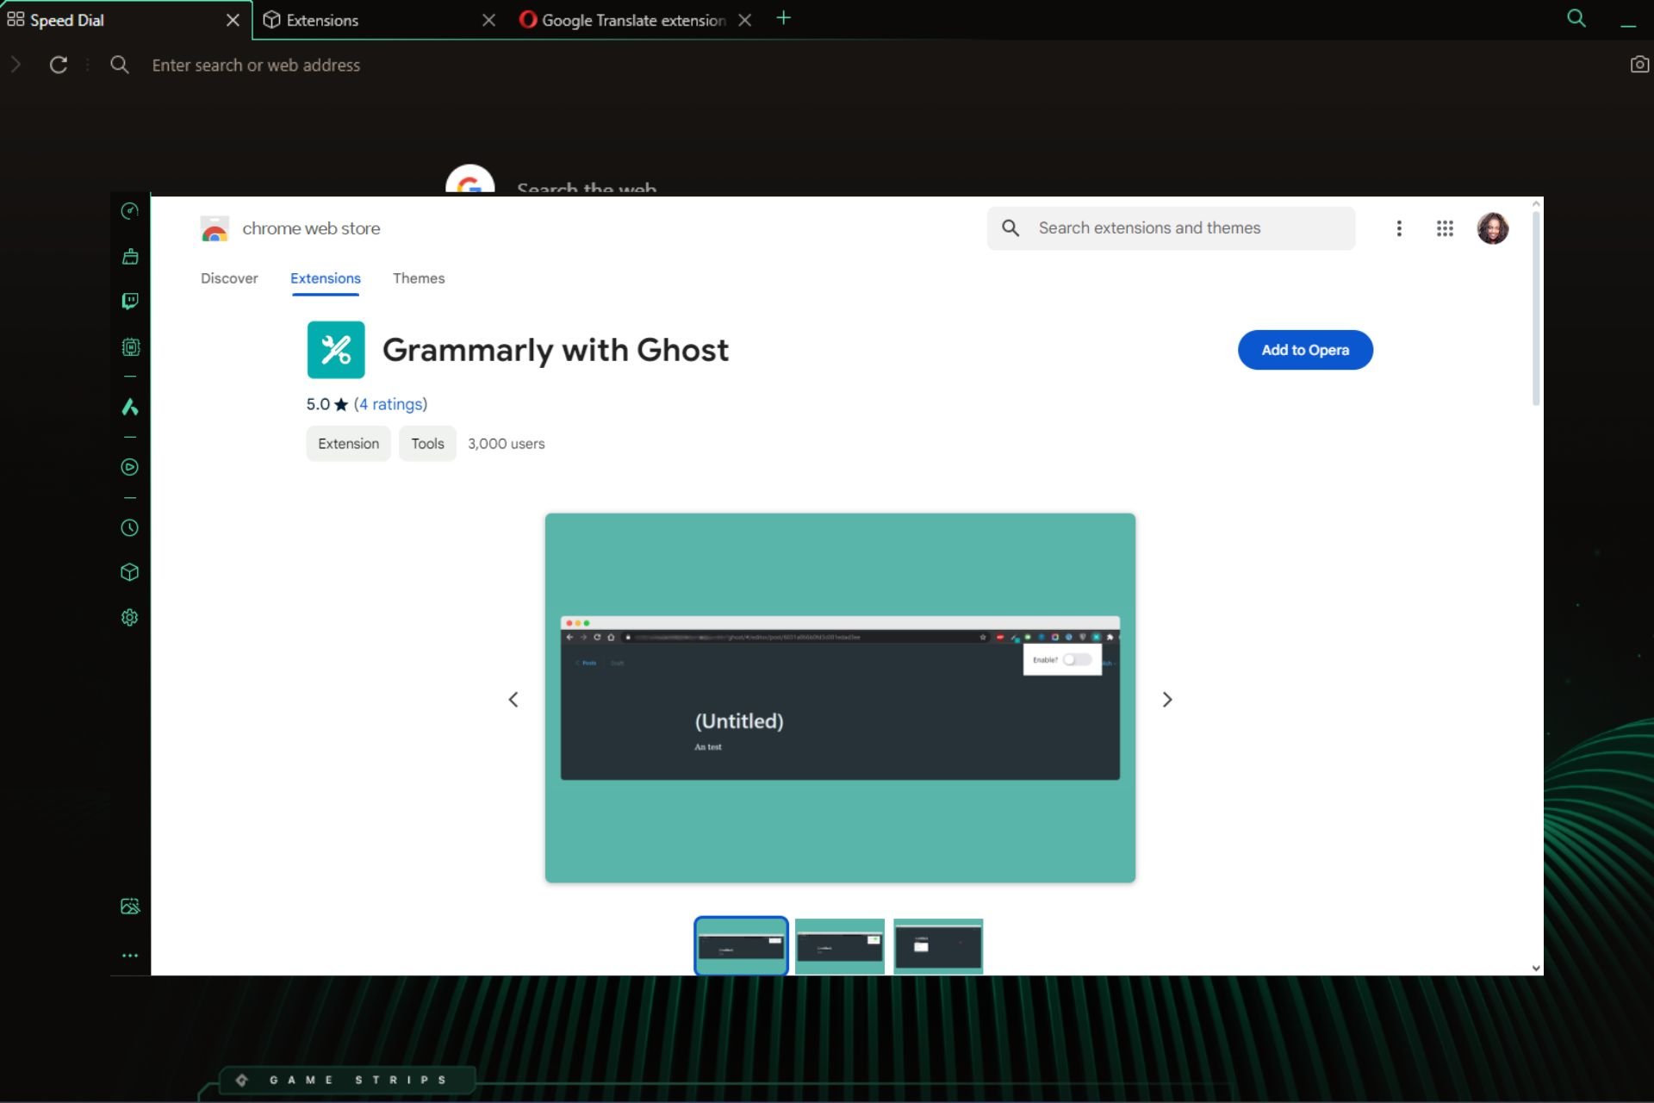Show previous screenshot with left chevron
1654x1103 pixels.
[x=513, y=700]
